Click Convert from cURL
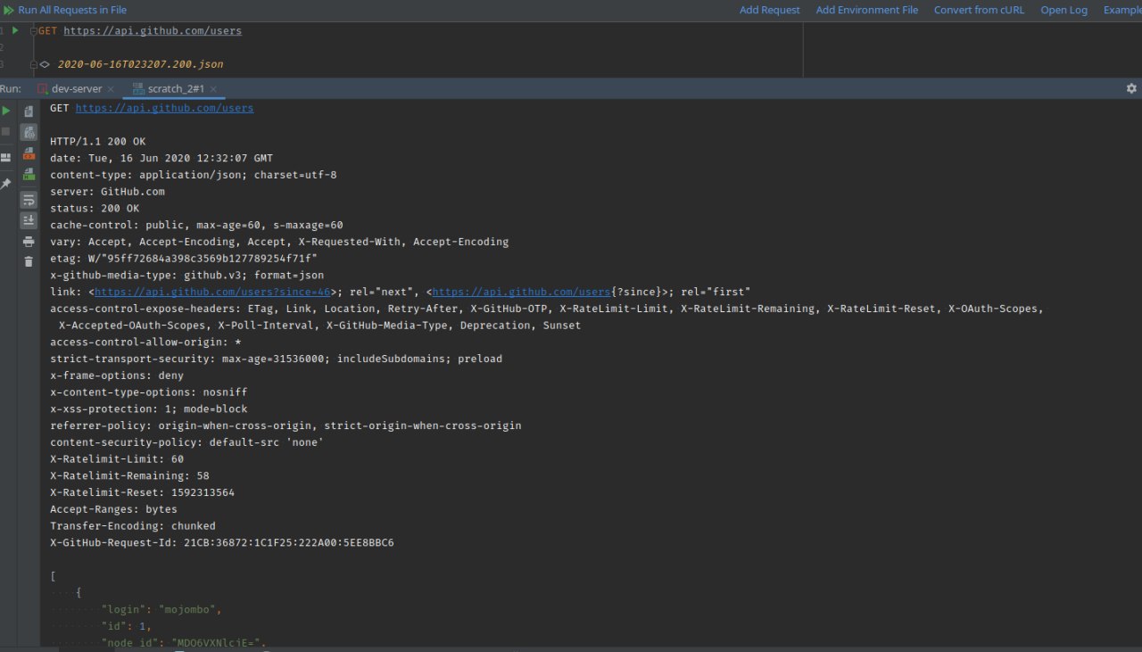The image size is (1142, 652). point(979,10)
